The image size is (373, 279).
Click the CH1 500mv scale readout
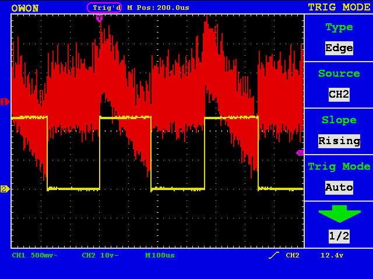pos(35,255)
